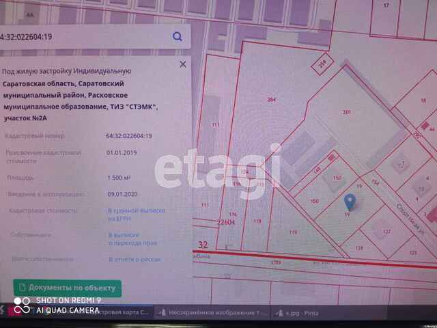The width and height of the screenshot is (437, 328).
Task: Select parcel 125 on the map
Action: [413, 253]
